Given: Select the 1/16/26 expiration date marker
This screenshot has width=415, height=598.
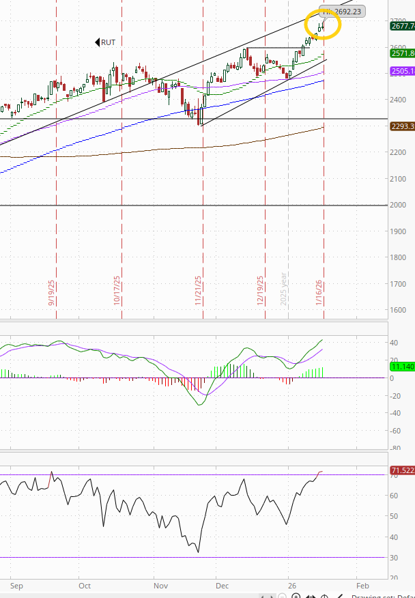Looking at the screenshot, I should (319, 293).
